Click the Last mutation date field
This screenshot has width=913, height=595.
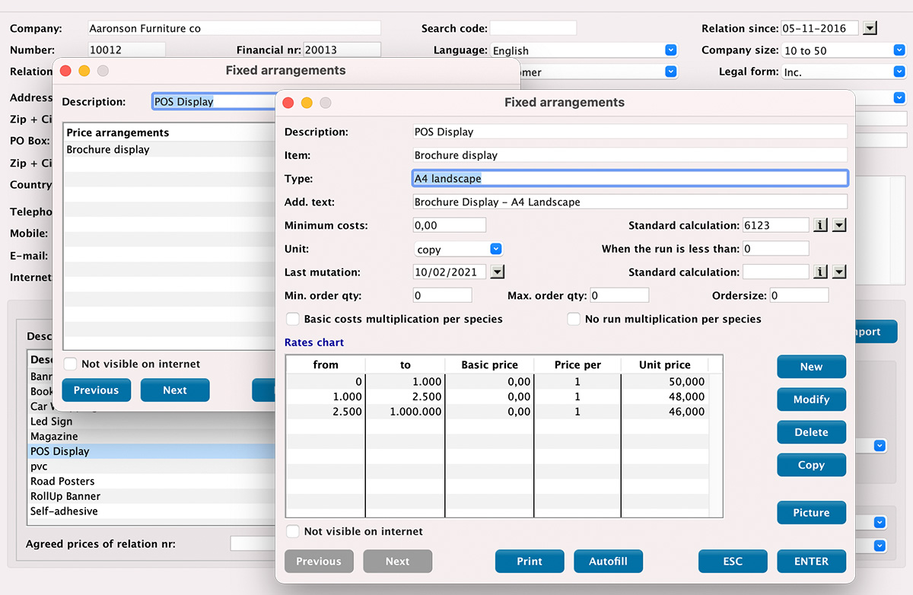click(x=450, y=272)
